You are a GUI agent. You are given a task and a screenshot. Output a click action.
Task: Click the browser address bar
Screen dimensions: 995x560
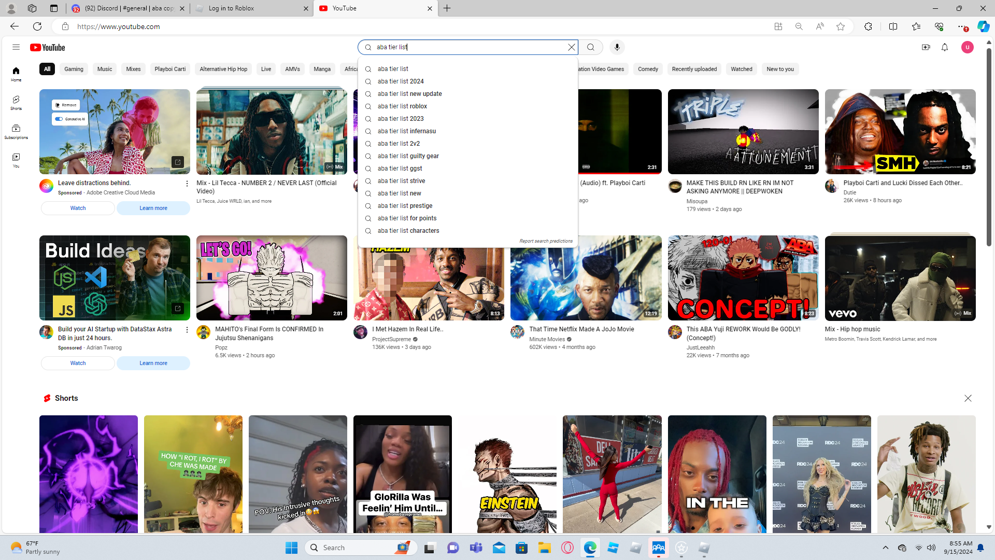pyautogui.click(x=415, y=26)
